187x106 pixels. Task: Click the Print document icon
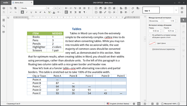[x=4, y=8]
